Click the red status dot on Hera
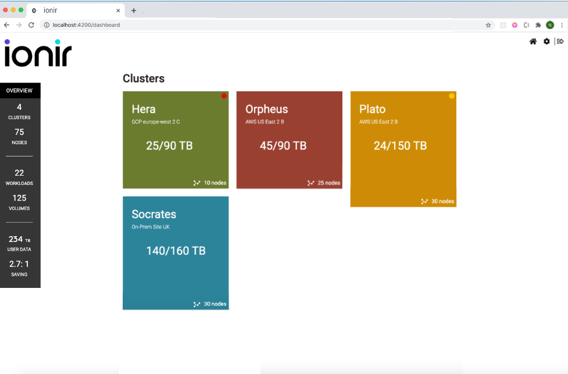The width and height of the screenshot is (568, 374). (x=224, y=96)
